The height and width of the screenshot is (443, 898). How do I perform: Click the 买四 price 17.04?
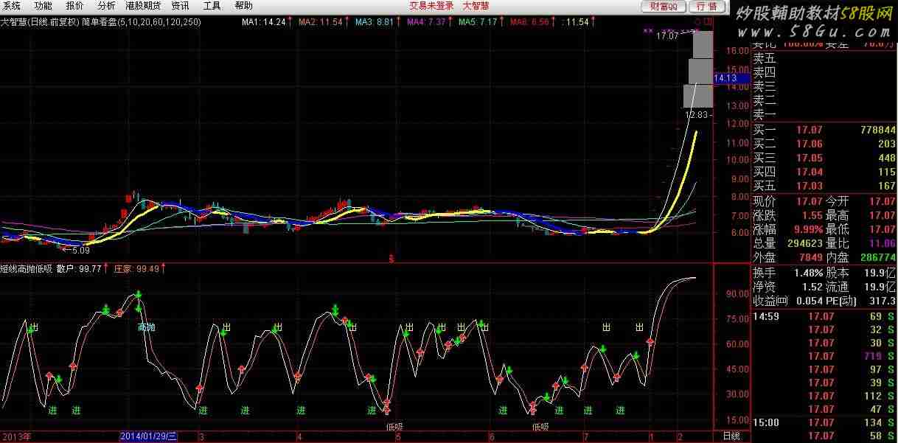click(810, 172)
